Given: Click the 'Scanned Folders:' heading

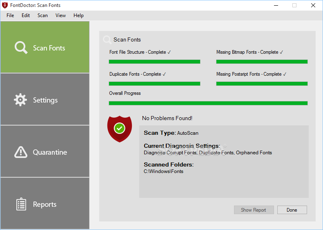Looking at the screenshot, I should pyautogui.click(x=169, y=164).
